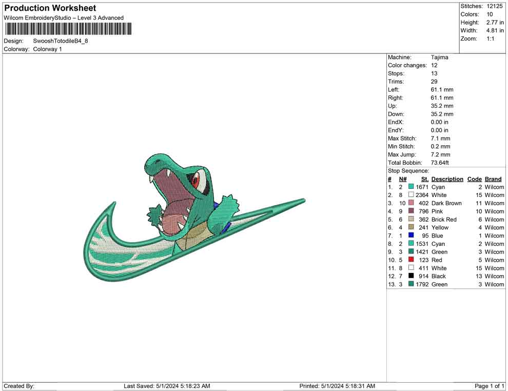This screenshot has width=508, height=391.
Task: Click the Width value '4.81 in'
Action: (495, 30)
